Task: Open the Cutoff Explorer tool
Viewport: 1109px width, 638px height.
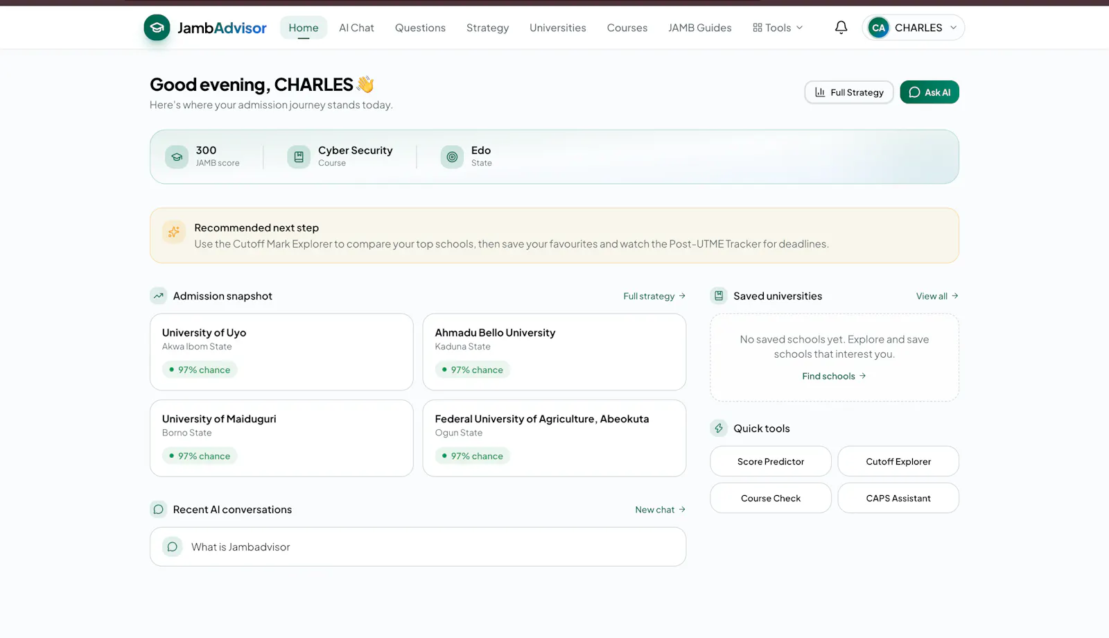Action: pyautogui.click(x=898, y=461)
